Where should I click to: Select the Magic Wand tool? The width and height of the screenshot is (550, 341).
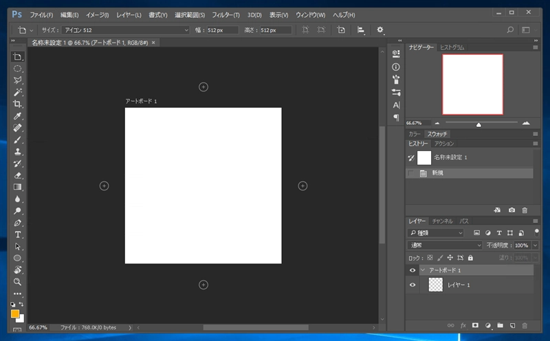tap(18, 92)
